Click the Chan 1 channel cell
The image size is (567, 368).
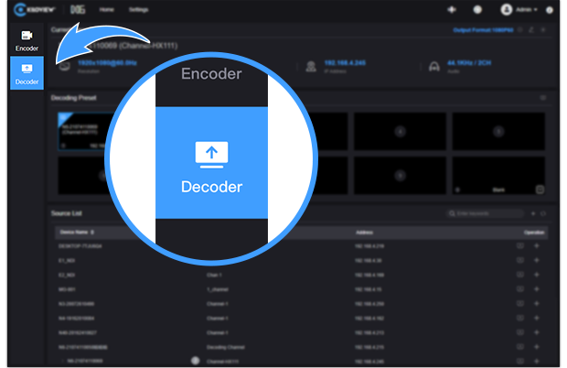214,275
